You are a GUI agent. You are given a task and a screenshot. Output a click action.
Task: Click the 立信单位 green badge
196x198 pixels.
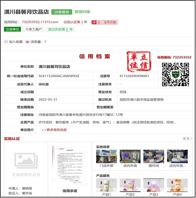(12, 29)
